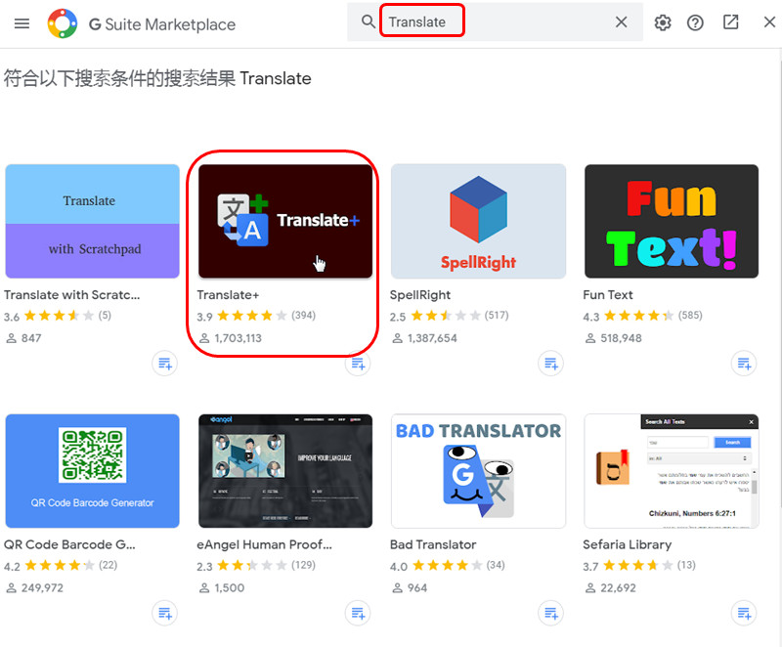
Task: Open the QR Code Barcode Generator thumbnail
Action: click(x=92, y=471)
